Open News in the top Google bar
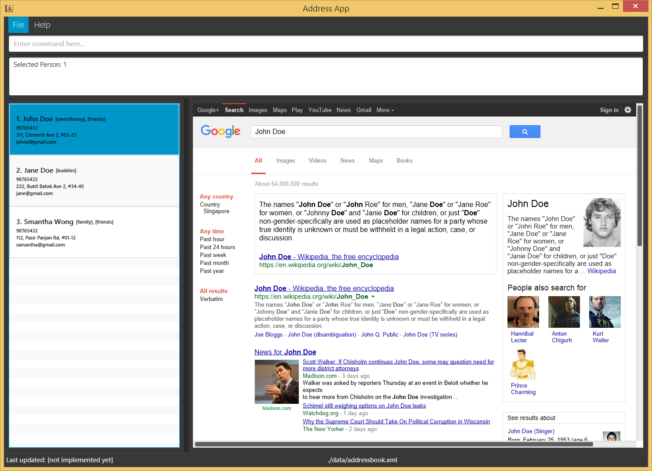 coord(344,110)
